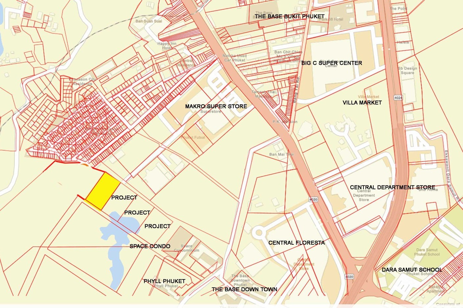The height and width of the screenshot is (308, 463).
Task: Select the BIG C SUPER CENTER label
Action: 332,63
